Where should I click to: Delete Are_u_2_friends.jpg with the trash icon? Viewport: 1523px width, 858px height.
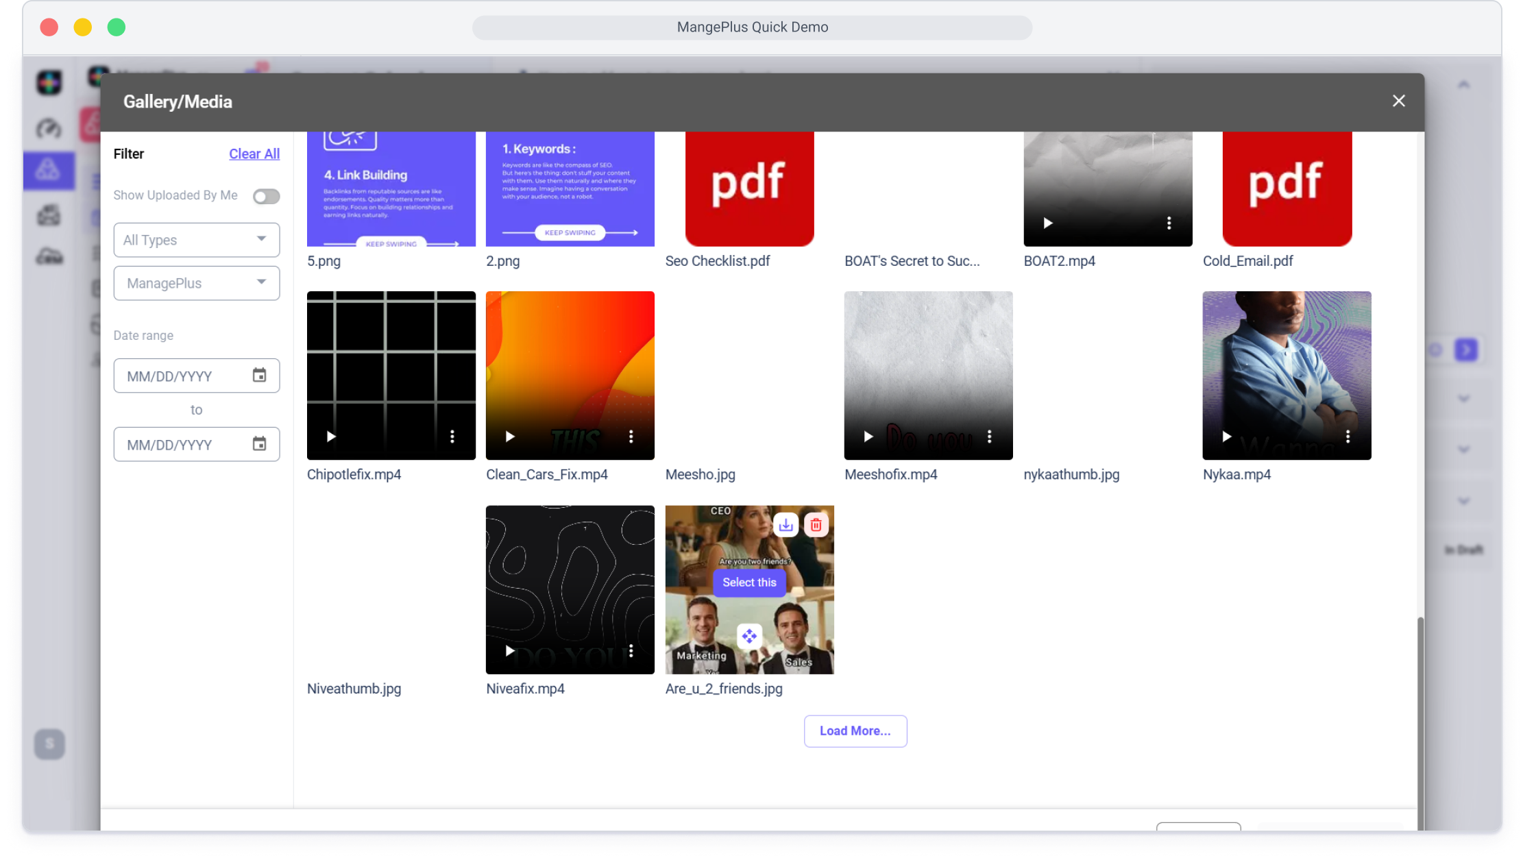pos(816,525)
